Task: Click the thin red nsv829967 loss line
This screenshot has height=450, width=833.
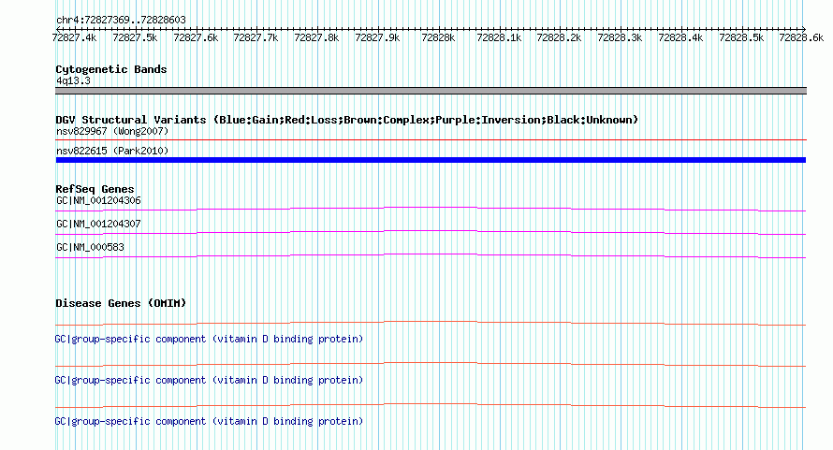Action: click(x=431, y=139)
